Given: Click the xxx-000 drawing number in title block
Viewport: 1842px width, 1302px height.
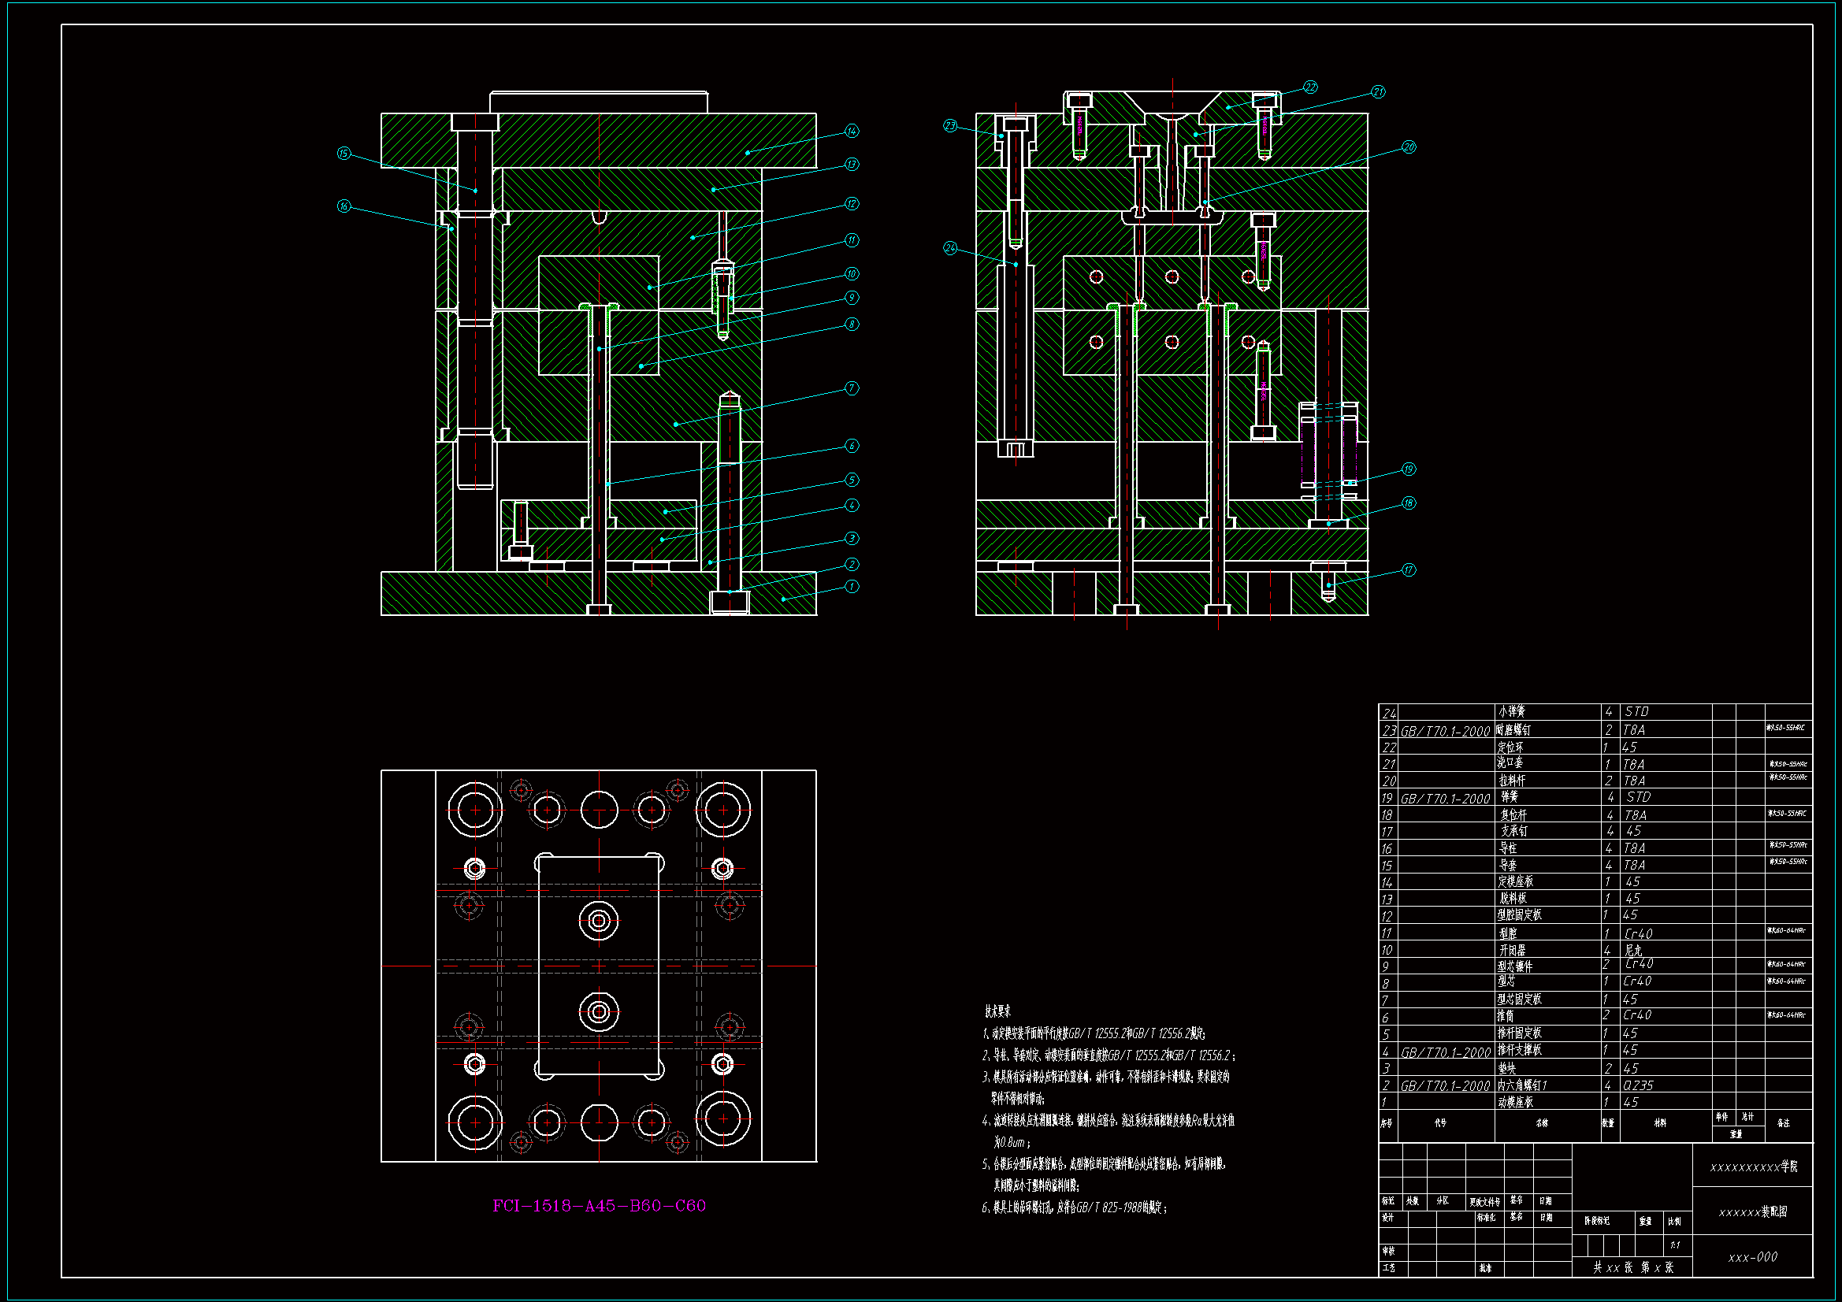Looking at the screenshot, I should coord(1752,1257).
